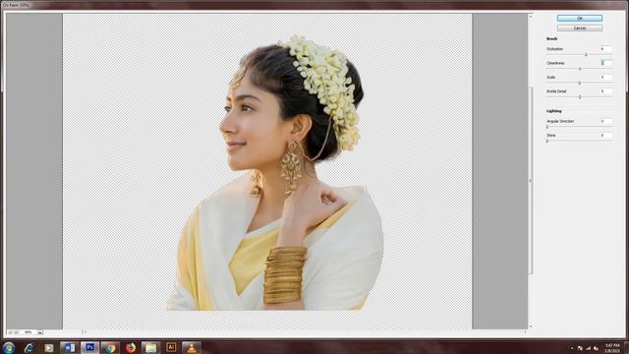The width and height of the screenshot is (629, 354).
Task: Open Internet Explorer from taskbar
Action: coord(29,347)
